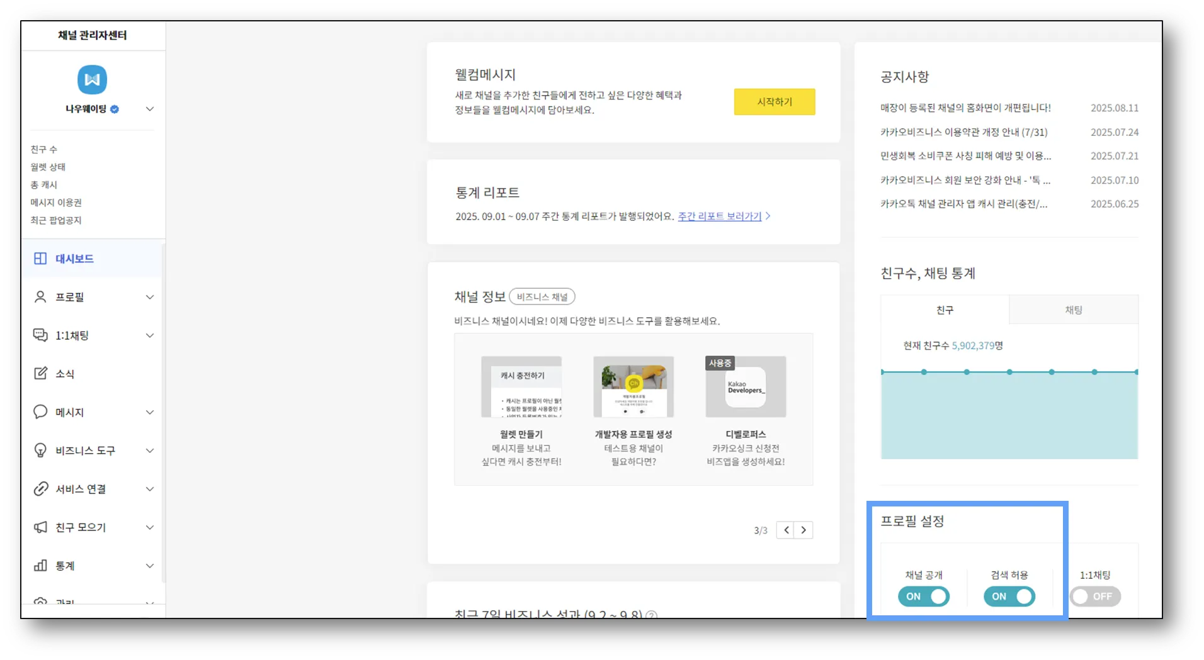Image resolution: width=1204 pixels, height=660 pixels.
Task: Click the 총 캐시 sidebar text
Action: [44, 184]
